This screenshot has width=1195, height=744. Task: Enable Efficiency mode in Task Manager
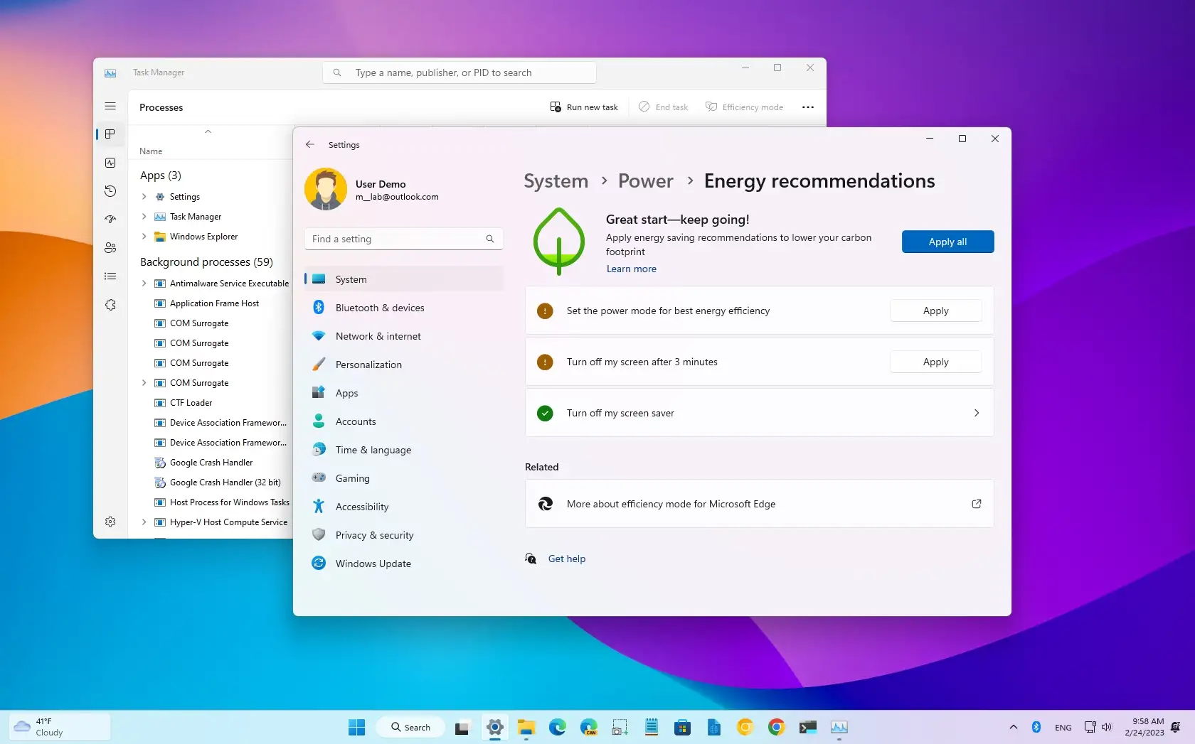[744, 107]
